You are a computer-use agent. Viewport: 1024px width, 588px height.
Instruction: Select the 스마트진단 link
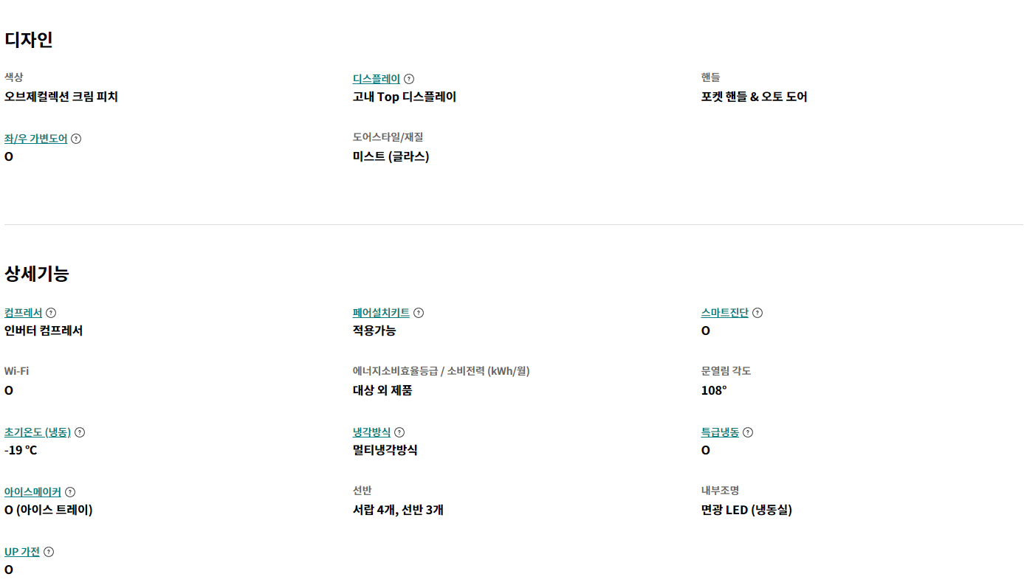click(724, 313)
